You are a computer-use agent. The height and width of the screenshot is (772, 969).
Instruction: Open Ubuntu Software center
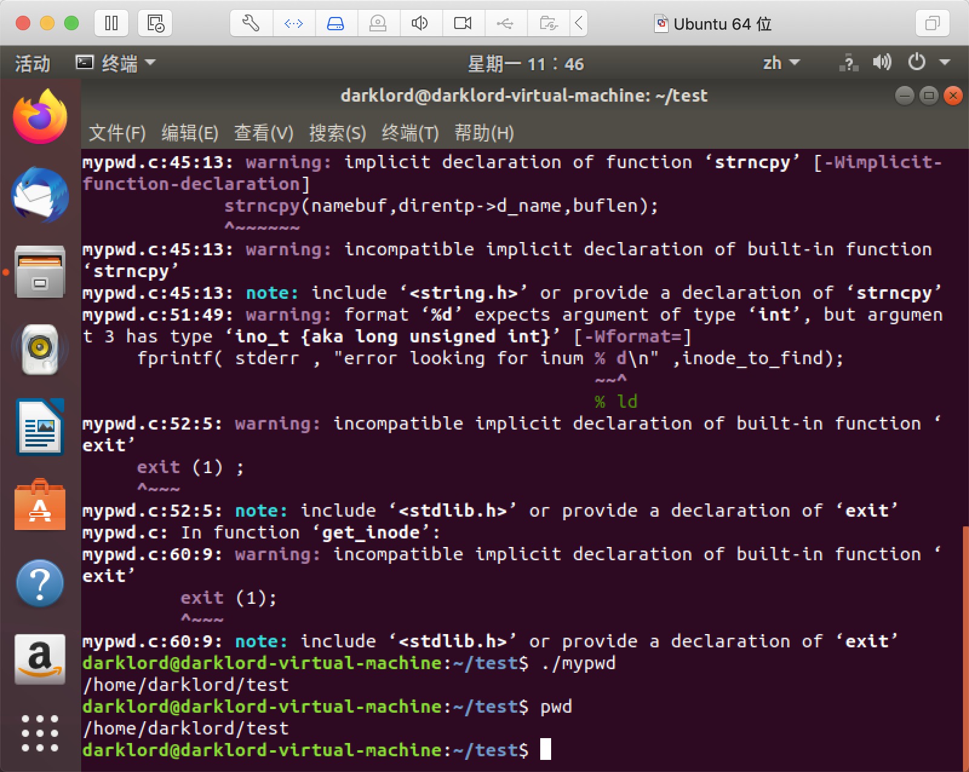(x=40, y=505)
